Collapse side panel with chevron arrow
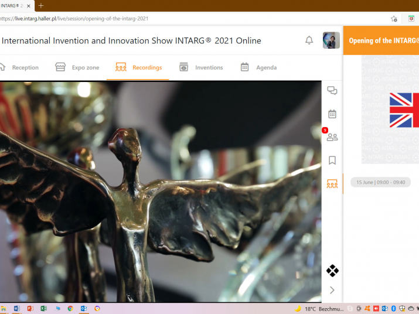 pos(332,290)
